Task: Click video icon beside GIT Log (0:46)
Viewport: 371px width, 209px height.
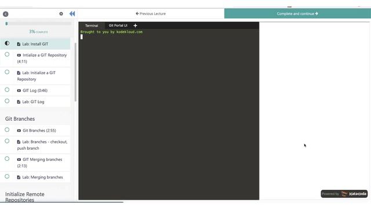Action: pos(19,91)
